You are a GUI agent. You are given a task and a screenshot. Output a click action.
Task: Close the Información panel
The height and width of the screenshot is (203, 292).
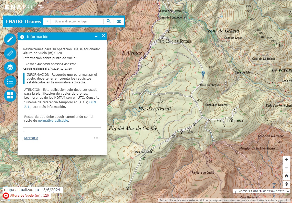[103, 36]
